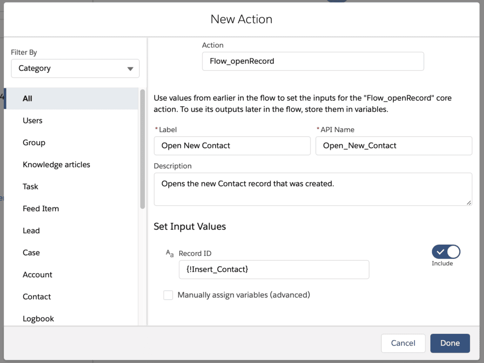The width and height of the screenshot is (484, 363).
Task: Click the Filter By label
Action: coord(24,53)
